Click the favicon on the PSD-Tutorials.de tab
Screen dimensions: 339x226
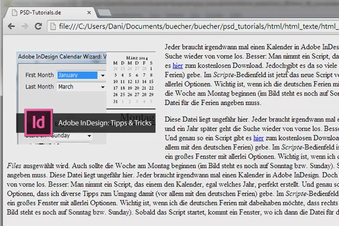click(x=14, y=12)
